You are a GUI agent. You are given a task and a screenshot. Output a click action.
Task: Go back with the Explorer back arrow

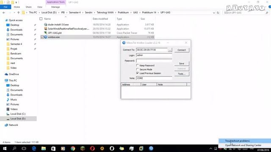4,13
